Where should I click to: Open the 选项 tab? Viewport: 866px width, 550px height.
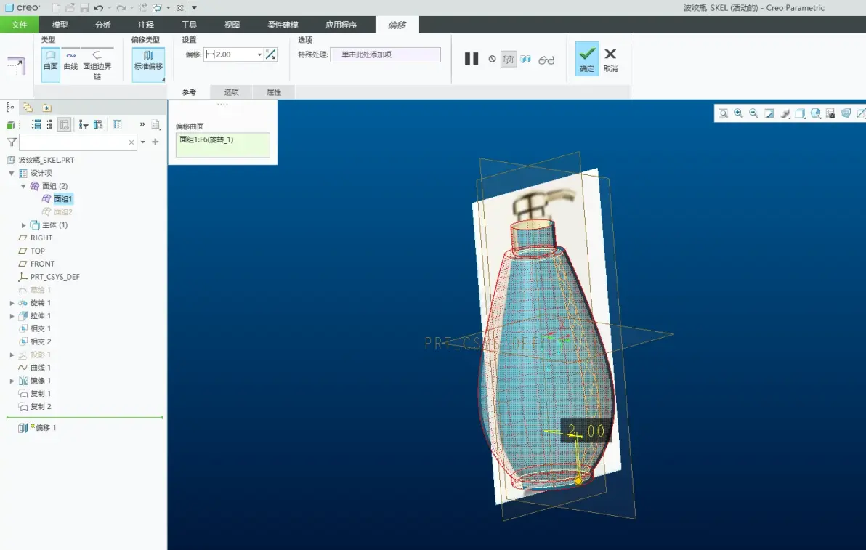click(x=232, y=92)
